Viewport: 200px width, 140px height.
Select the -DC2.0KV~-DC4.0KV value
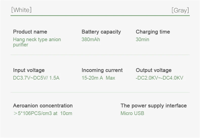click(159, 78)
